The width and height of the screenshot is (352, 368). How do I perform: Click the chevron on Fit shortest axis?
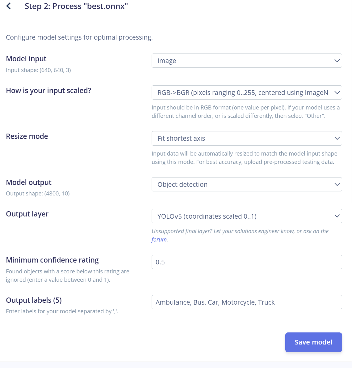pos(337,139)
